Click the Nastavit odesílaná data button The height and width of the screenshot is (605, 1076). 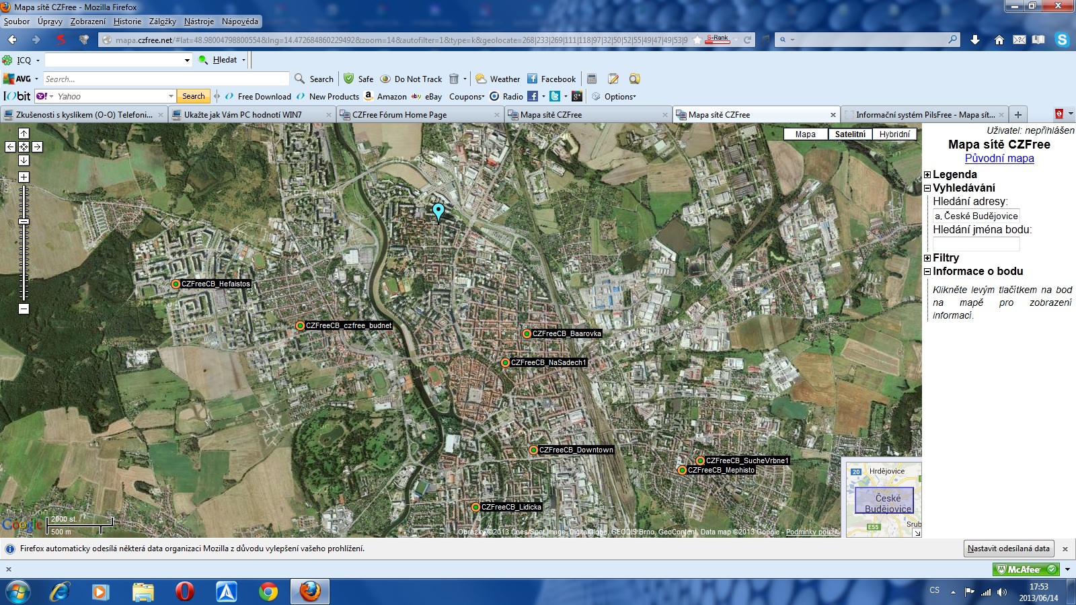click(x=1008, y=549)
